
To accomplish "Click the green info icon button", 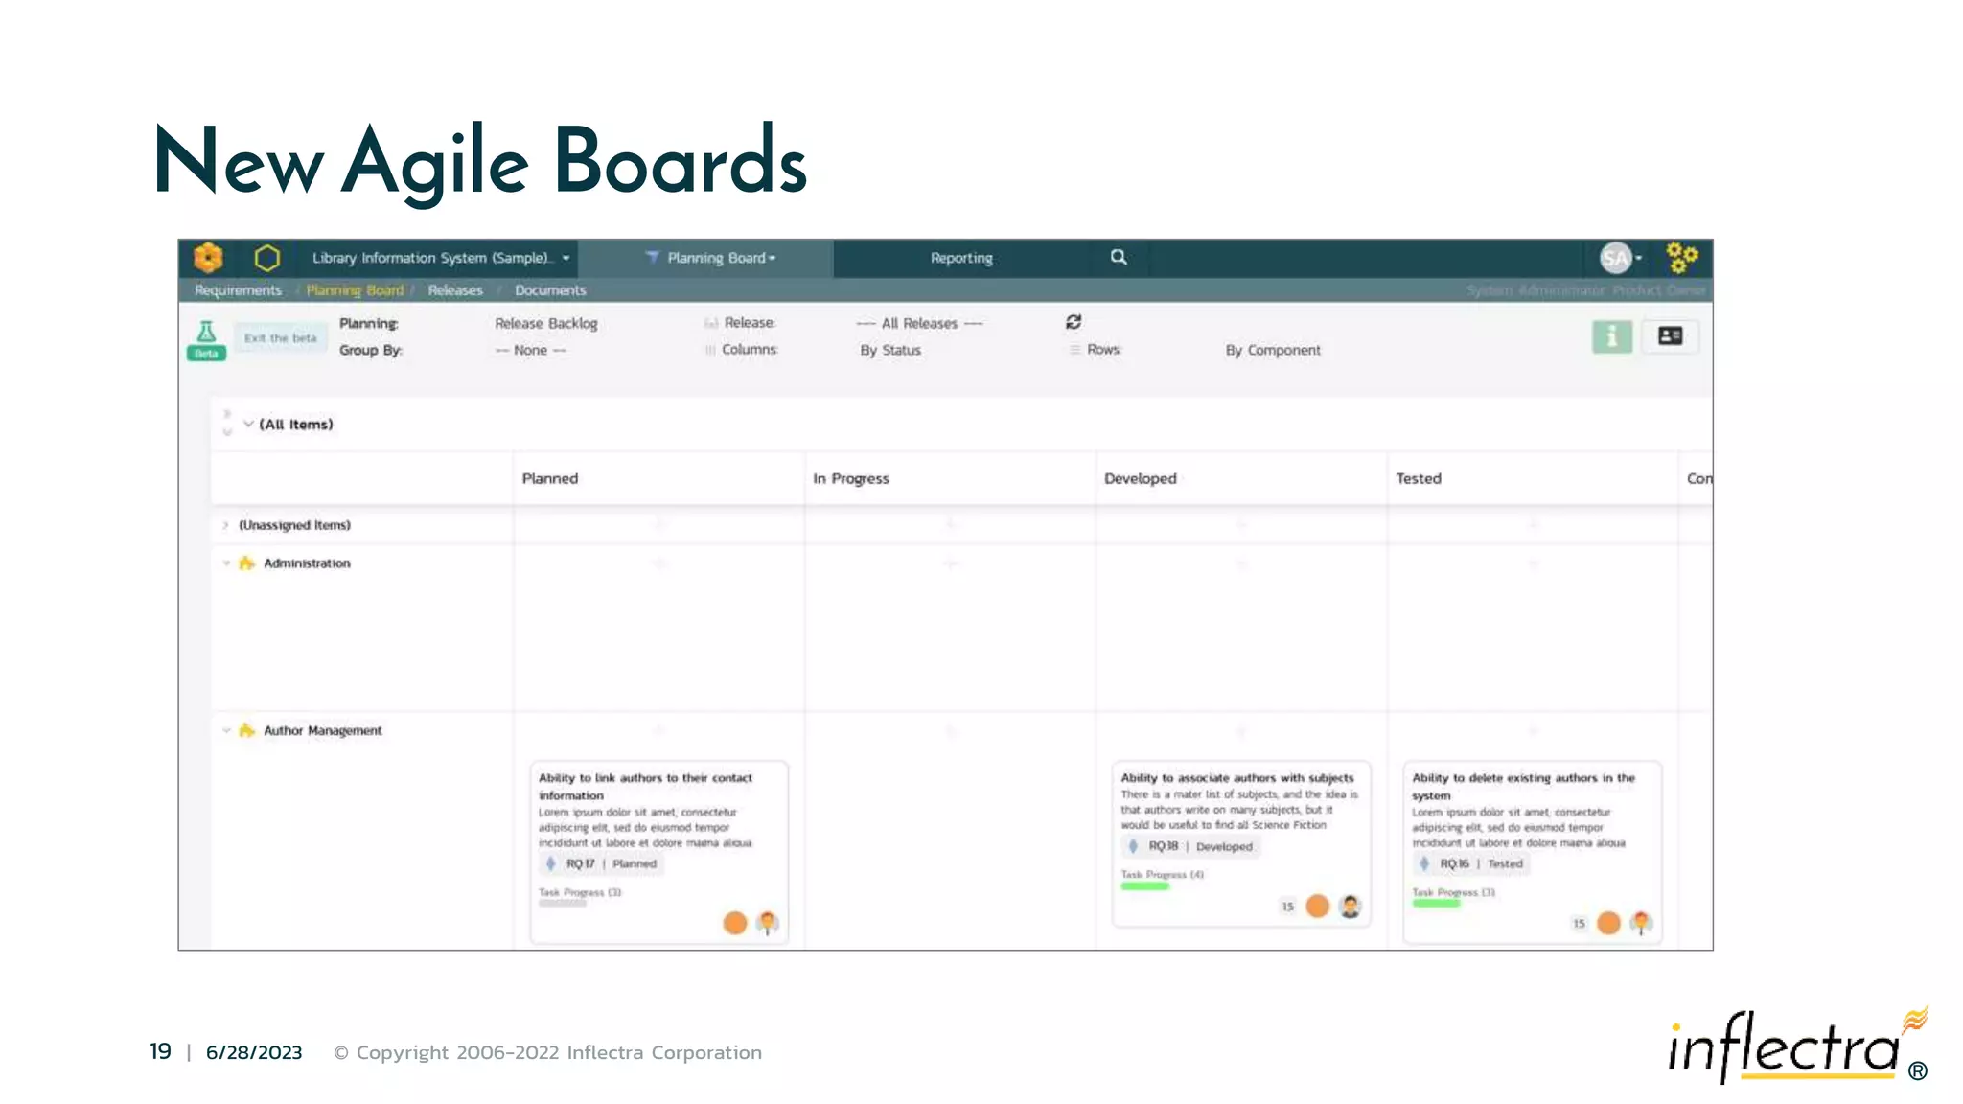I will pos(1612,336).
